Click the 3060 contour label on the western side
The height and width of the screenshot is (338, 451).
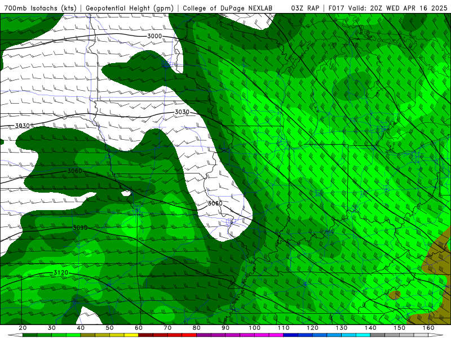pos(74,171)
